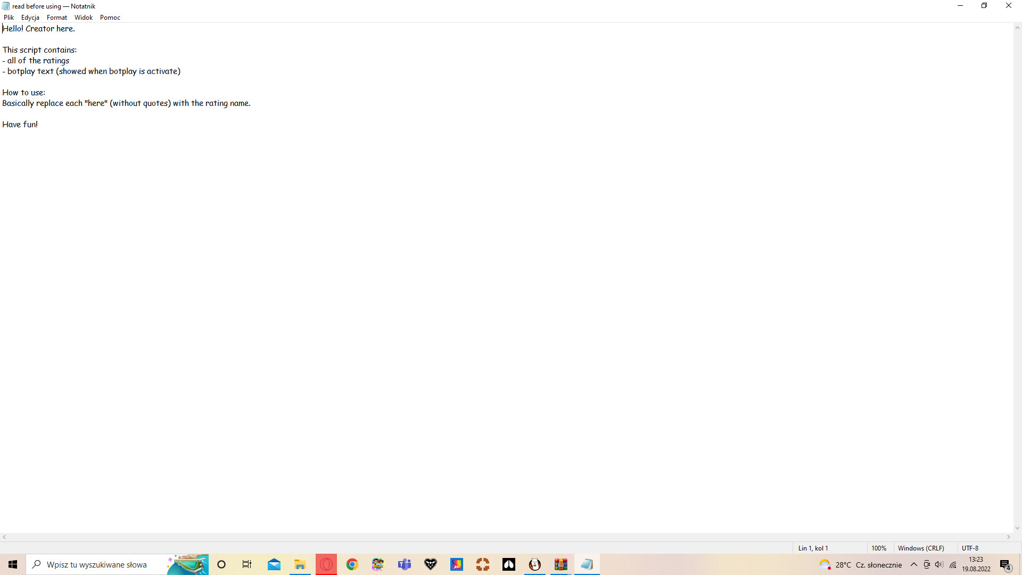1022x575 pixels.
Task: Open Cortana circle icon on taskbar
Action: [x=221, y=564]
